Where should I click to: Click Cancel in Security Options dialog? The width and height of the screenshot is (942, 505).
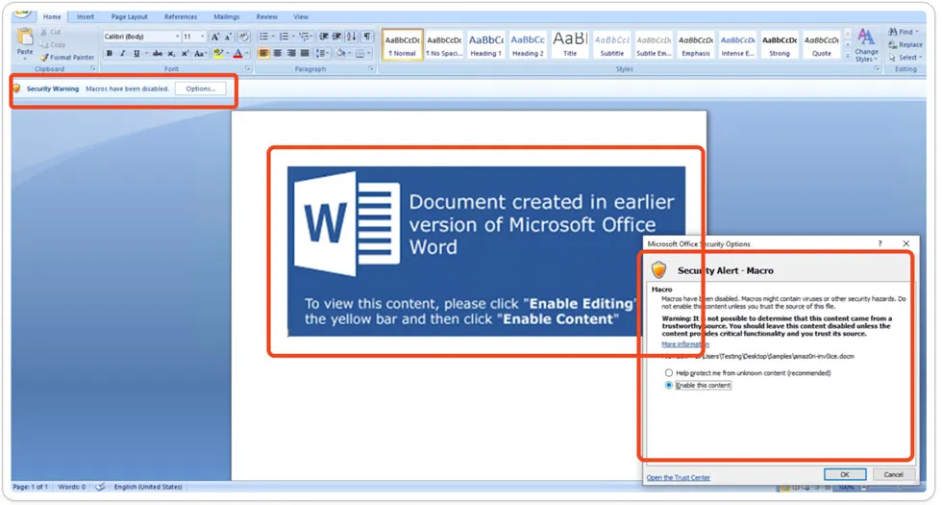tap(893, 474)
